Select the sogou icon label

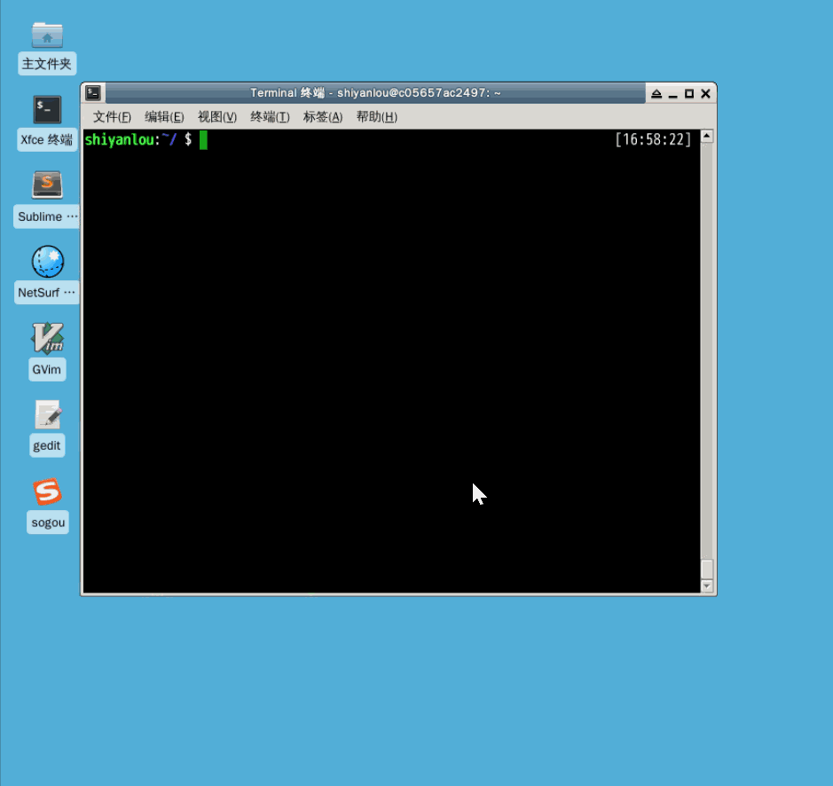pos(48,523)
